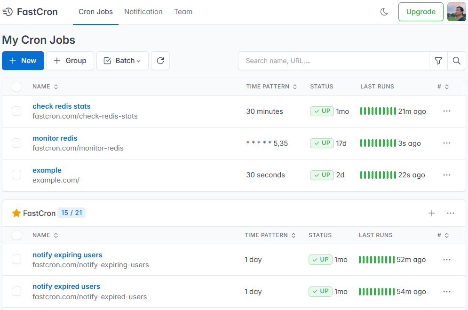Check the notify expired users row

pyautogui.click(x=16, y=291)
